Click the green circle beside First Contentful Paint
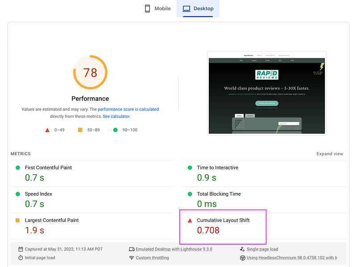This screenshot has height=267, width=357. pos(18,168)
